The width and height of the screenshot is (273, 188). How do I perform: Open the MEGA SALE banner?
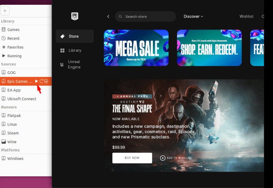[136, 48]
